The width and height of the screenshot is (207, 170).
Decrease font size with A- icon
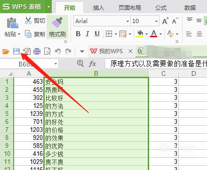point(175,21)
